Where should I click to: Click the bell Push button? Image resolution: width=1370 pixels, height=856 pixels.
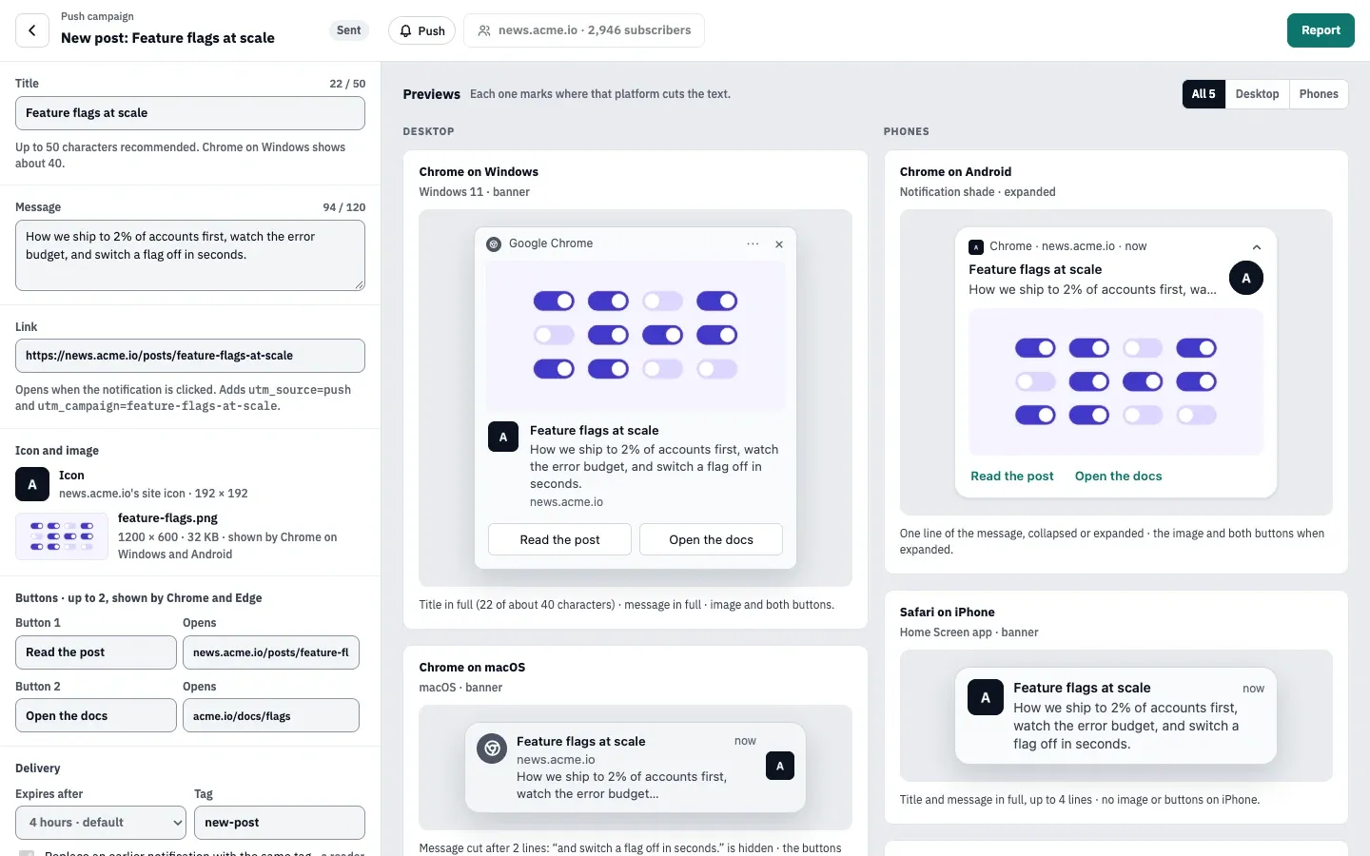422,30
